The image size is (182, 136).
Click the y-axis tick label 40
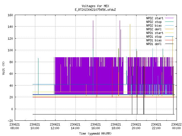11,86
